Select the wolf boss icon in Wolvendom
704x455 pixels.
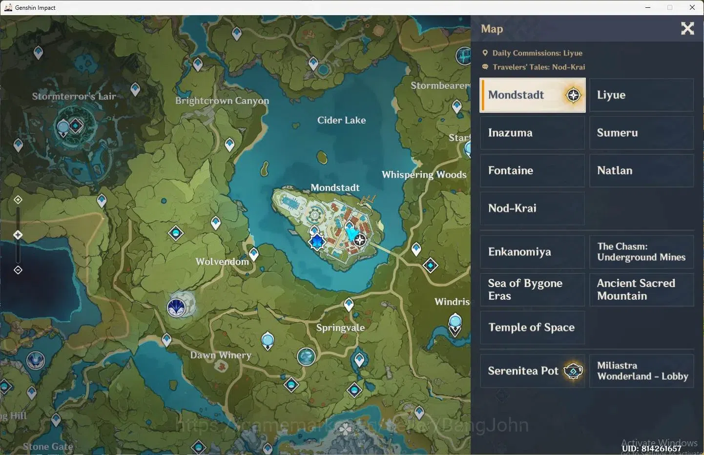[177, 308]
